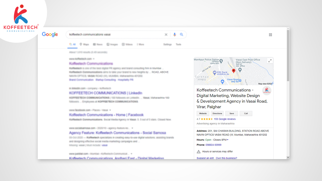This screenshot has height=181, width=322.
Task: Open 153 Google reviews link
Action: pos(225,119)
